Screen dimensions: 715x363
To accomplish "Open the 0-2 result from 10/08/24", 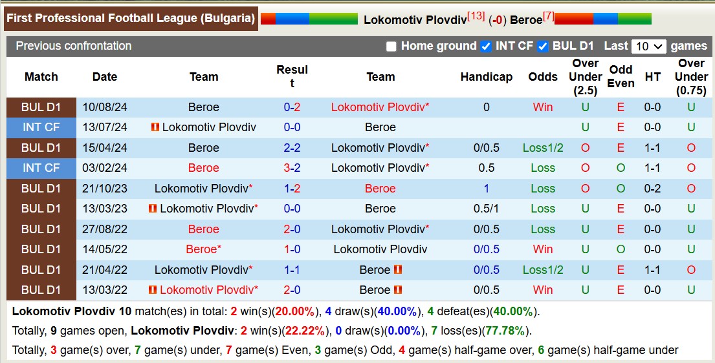I will point(292,107).
